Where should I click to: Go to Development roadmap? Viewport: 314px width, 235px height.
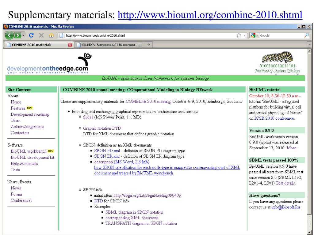coord(30,114)
